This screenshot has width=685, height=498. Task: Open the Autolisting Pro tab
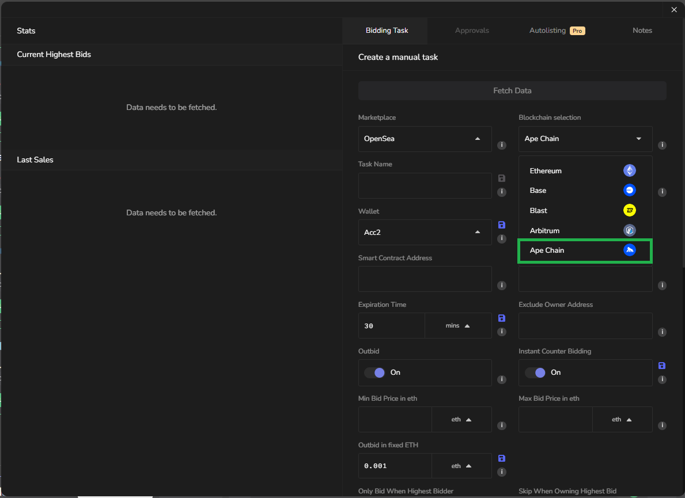point(557,31)
